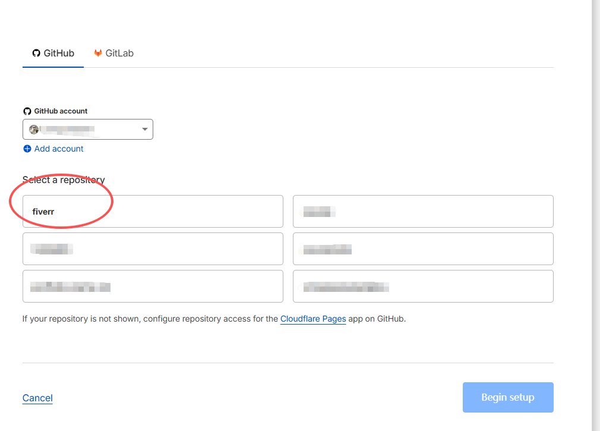Click the plus icon beside Add account
Image resolution: width=600 pixels, height=431 pixels.
[x=27, y=149]
